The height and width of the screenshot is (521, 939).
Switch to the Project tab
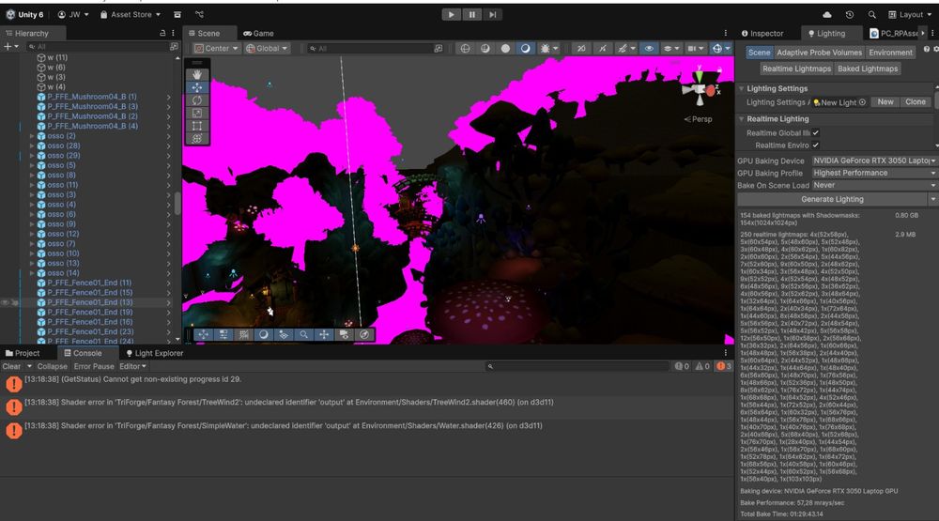coord(23,353)
